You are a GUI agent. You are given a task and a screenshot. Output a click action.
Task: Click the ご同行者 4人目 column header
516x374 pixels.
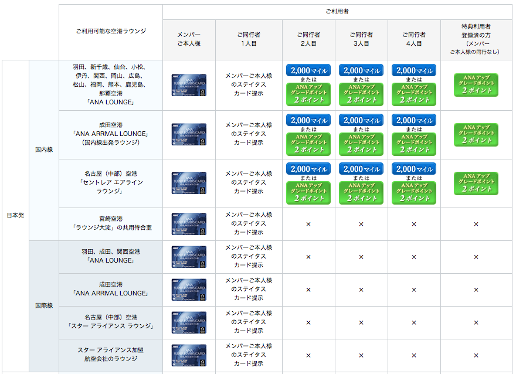click(414, 39)
